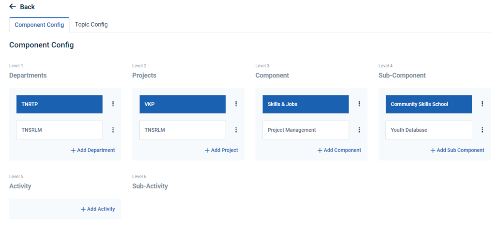Screen dimensions: 495x227
Task: Add a new Sub Component
Action: [457, 150]
